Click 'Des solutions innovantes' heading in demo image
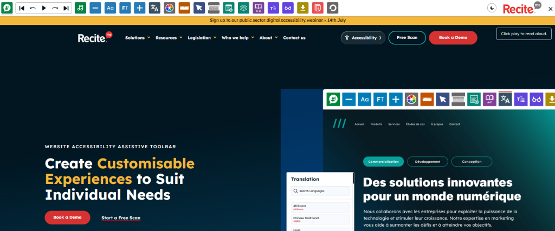 tap(438, 183)
